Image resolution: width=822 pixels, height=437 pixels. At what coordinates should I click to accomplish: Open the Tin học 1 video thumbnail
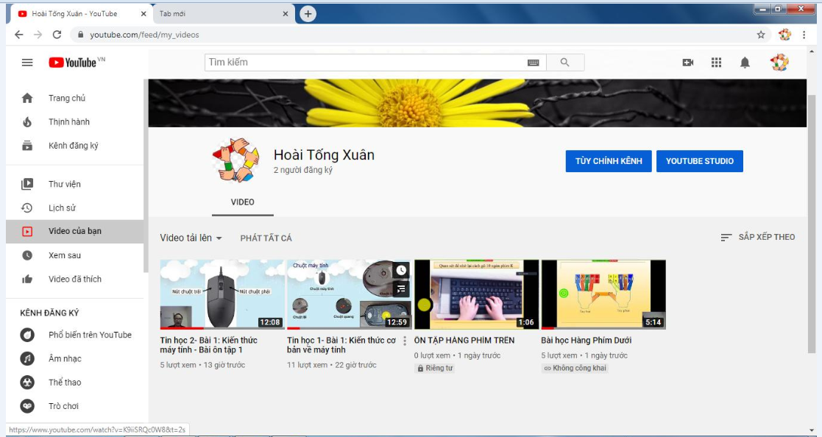[349, 294]
